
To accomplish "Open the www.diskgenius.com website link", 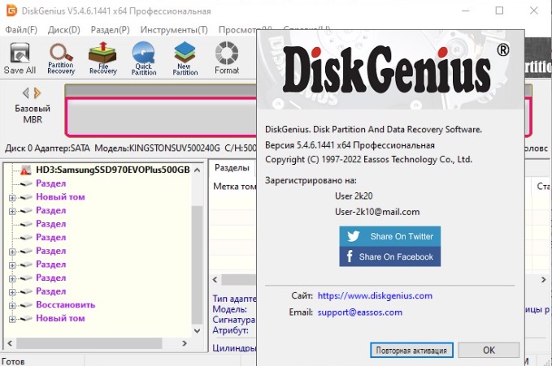I will [x=375, y=296].
